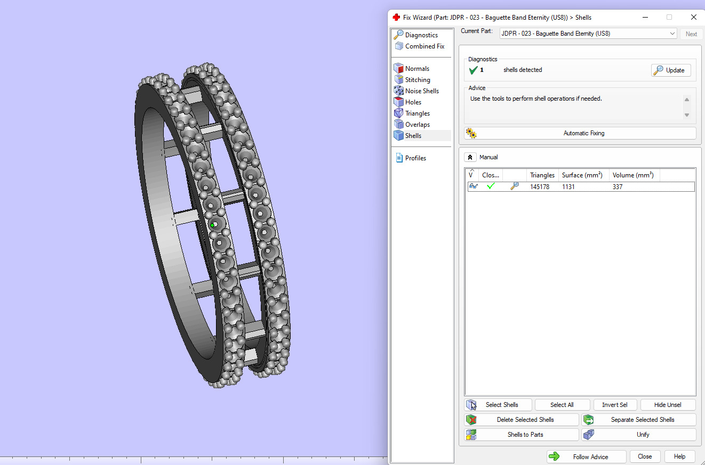Click the Triangles icon

(398, 113)
